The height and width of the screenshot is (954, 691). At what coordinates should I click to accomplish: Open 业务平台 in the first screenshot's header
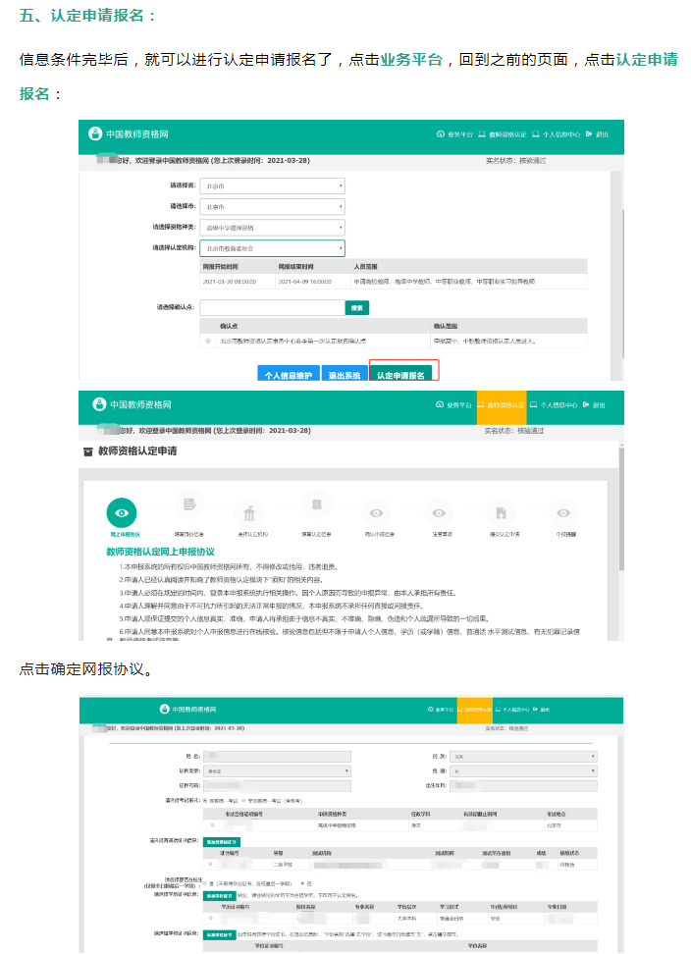pyautogui.click(x=454, y=134)
